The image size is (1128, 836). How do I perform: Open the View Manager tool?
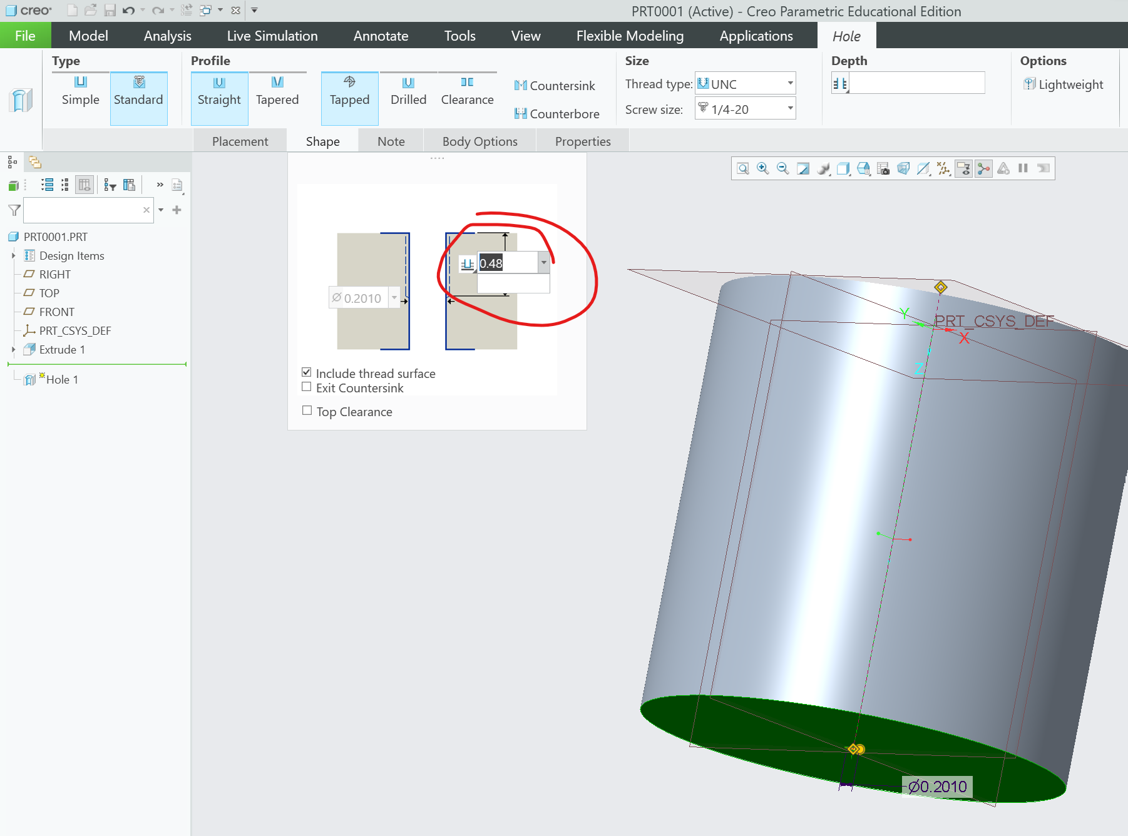point(883,168)
